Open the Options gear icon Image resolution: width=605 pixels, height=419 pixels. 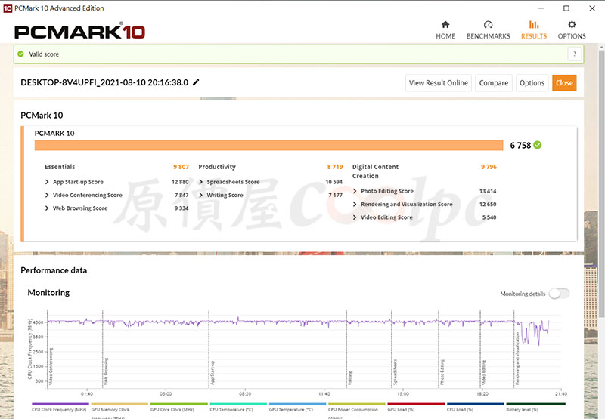coord(572,25)
